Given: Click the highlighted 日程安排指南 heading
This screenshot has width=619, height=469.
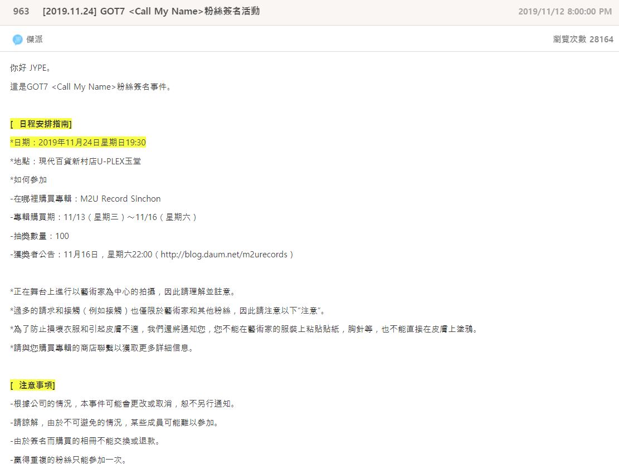Looking at the screenshot, I should (x=41, y=124).
